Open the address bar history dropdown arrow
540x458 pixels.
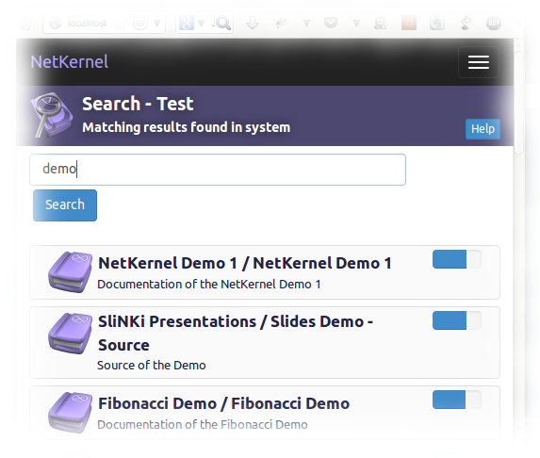[x=156, y=24]
